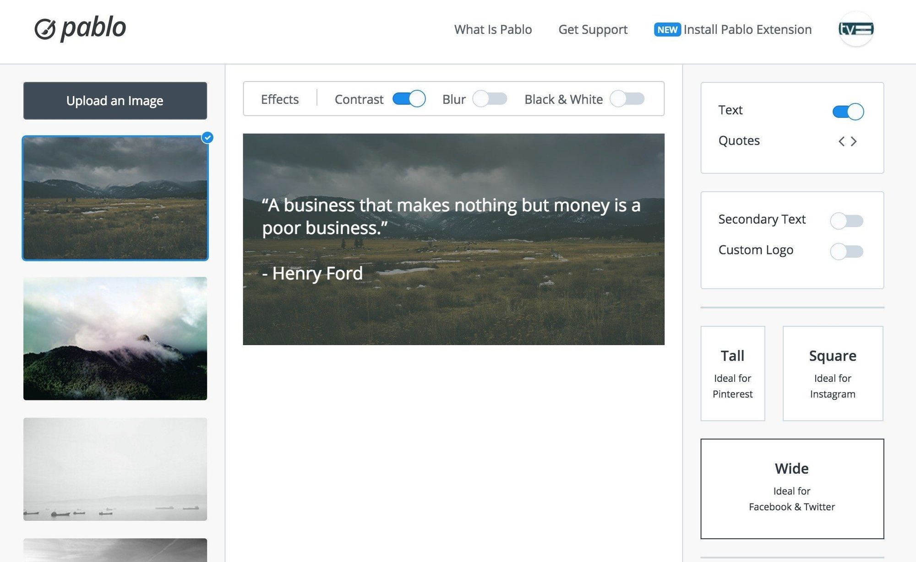Click the Blur label

coord(453,99)
